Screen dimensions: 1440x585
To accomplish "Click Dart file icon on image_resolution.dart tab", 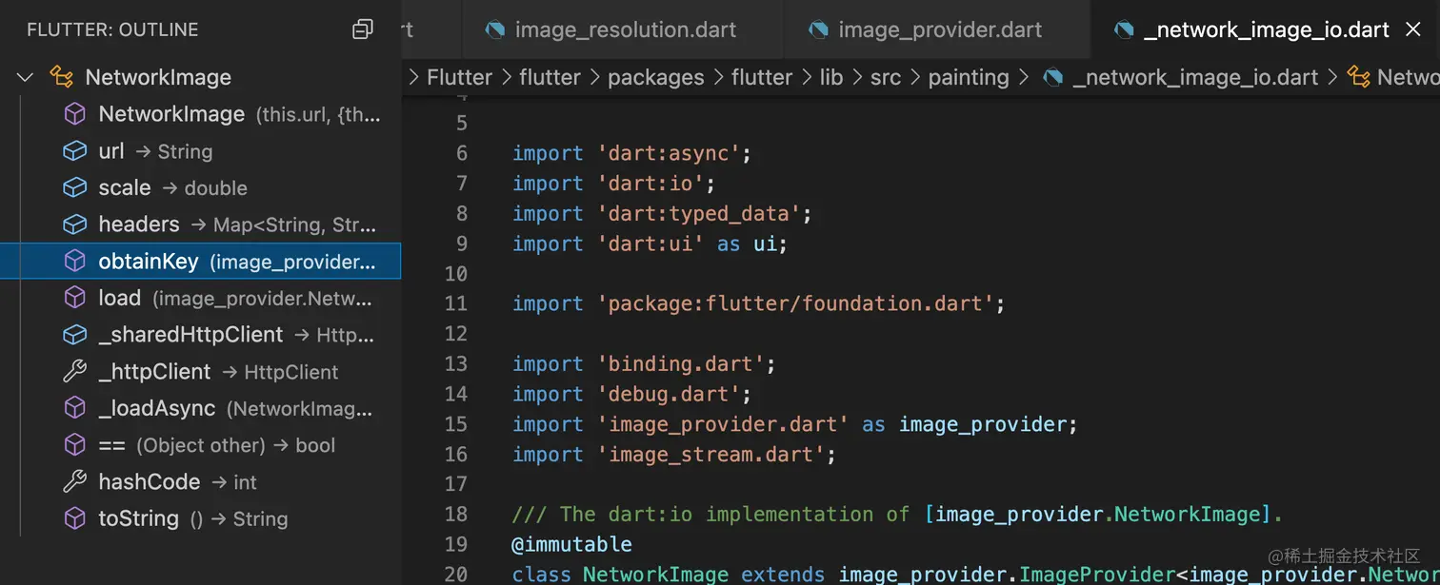I will point(495,29).
